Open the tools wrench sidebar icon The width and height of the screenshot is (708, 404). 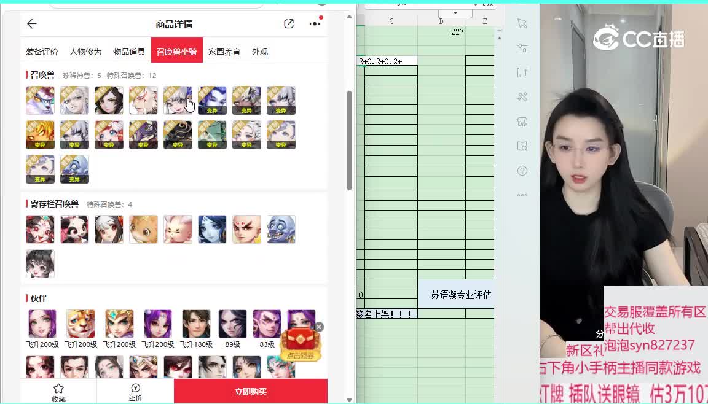(x=522, y=97)
